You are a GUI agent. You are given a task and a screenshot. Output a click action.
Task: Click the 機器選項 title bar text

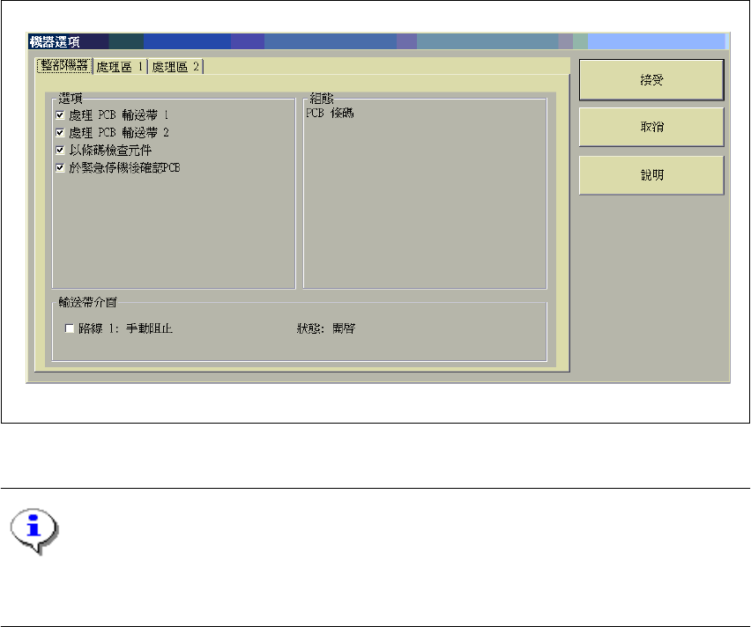tap(54, 41)
